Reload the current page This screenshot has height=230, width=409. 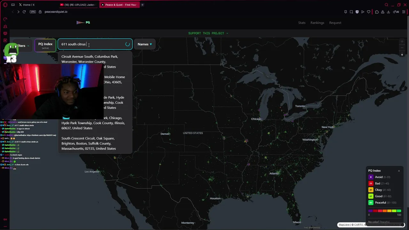pyautogui.click(x=24, y=12)
